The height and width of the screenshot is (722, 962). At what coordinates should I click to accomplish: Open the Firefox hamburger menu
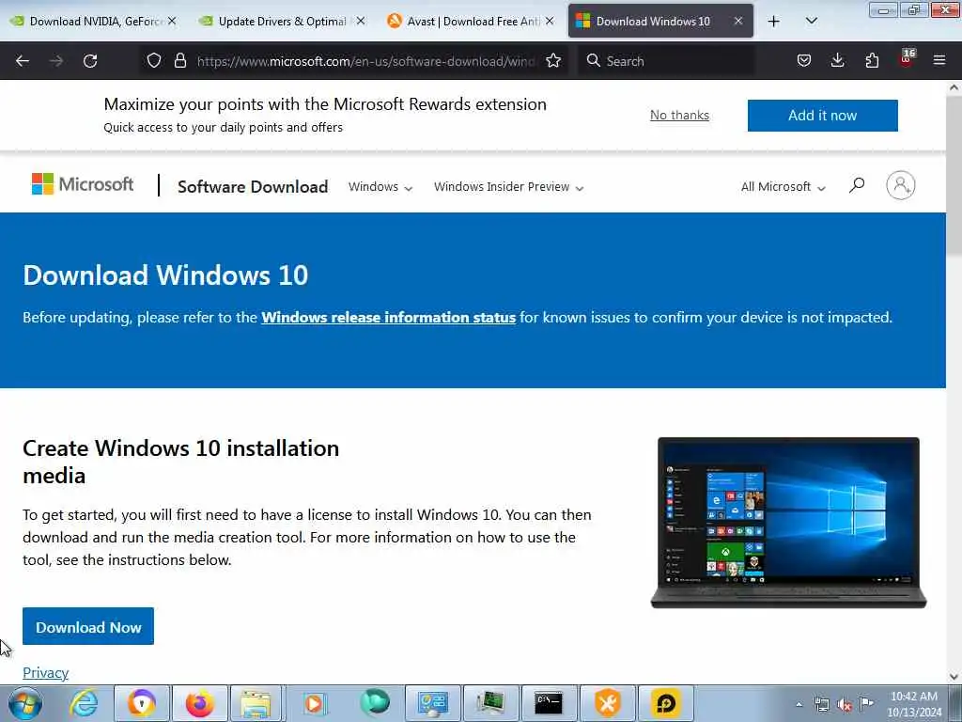[939, 60]
